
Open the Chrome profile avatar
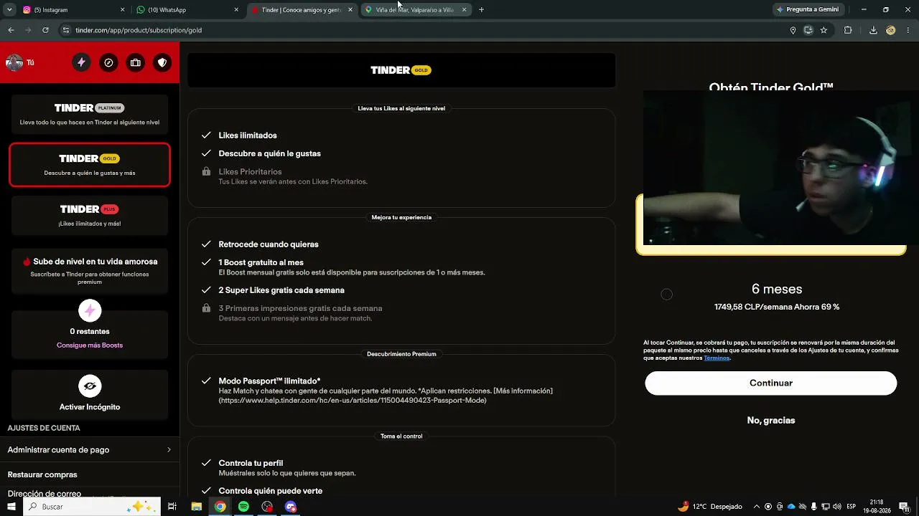[x=891, y=30]
